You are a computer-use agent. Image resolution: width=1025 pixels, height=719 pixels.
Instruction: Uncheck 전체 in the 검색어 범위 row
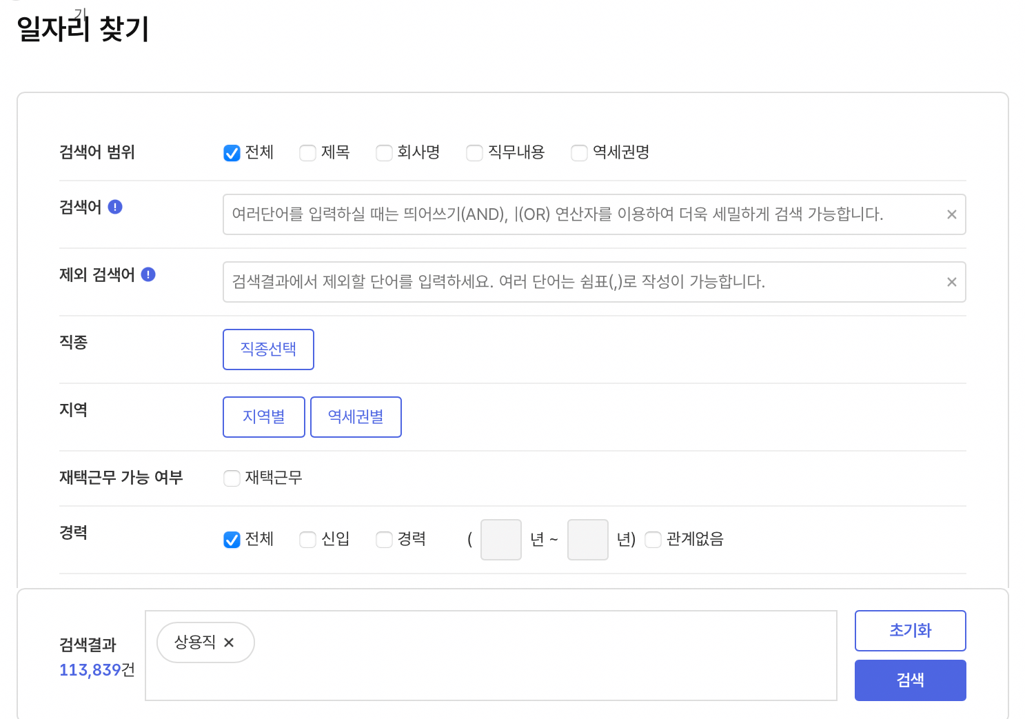tap(232, 152)
